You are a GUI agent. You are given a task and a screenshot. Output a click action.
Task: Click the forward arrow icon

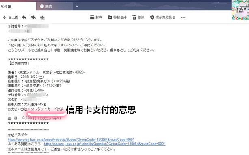tap(42, 17)
